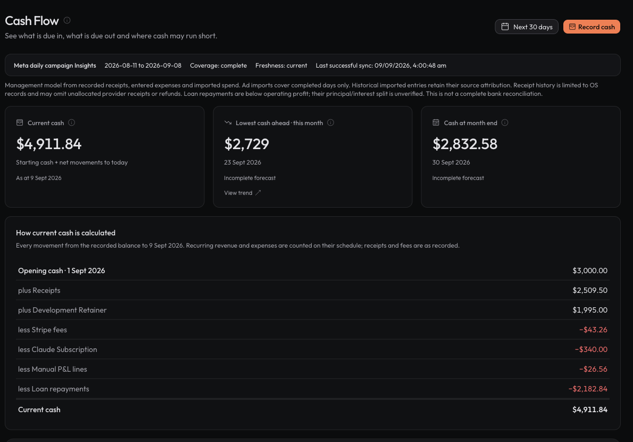Click the −$340.00 subscription amount
The height and width of the screenshot is (442, 633).
(591, 349)
